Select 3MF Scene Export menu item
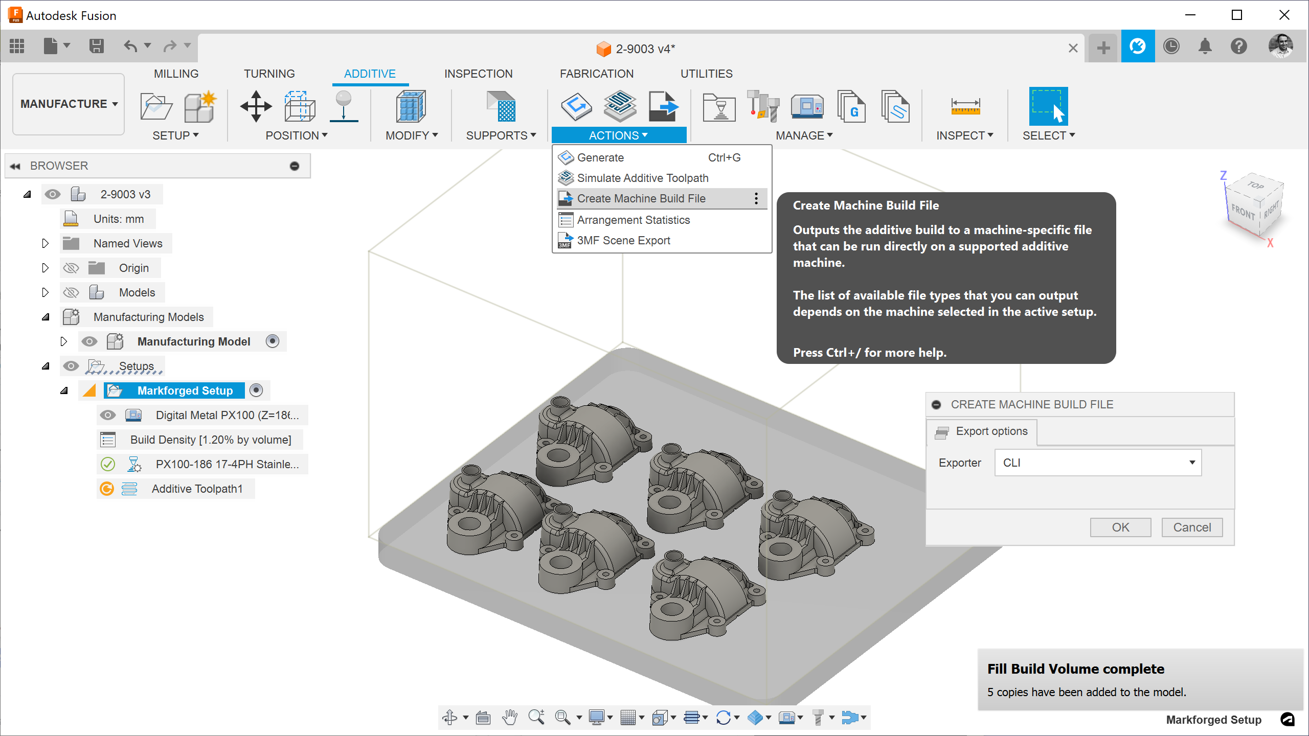1309x736 pixels. 623,240
